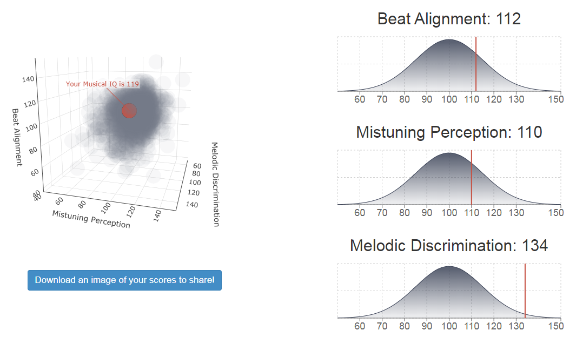The image size is (576, 337).
Task: Click the red line in Beat Alignment chart
Action: click(x=476, y=64)
